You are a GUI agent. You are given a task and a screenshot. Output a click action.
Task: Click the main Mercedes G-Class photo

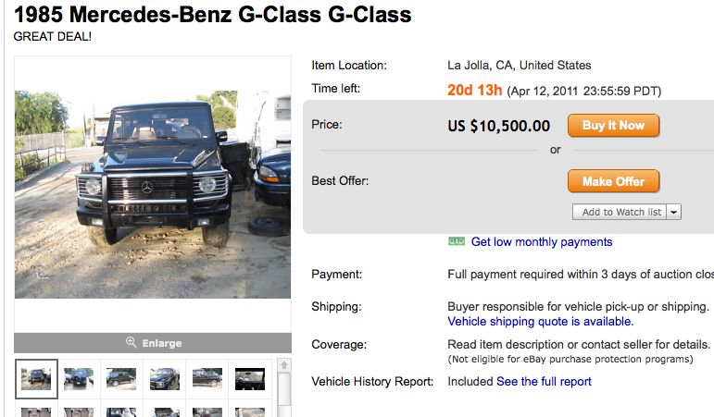click(x=153, y=193)
